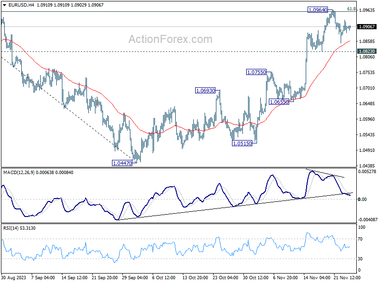Click the current price tag 1.09067
This screenshot has width=378, height=283.
pyautogui.click(x=367, y=27)
